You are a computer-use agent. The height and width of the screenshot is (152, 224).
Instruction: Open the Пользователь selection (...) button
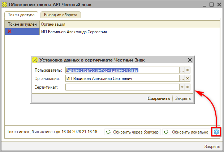(x=182, y=70)
